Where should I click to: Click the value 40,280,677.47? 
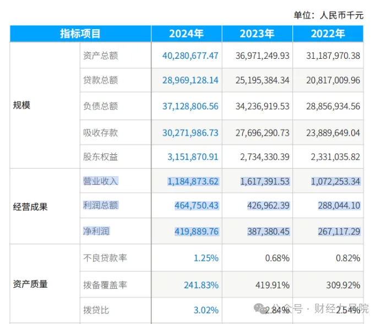pyautogui.click(x=190, y=55)
